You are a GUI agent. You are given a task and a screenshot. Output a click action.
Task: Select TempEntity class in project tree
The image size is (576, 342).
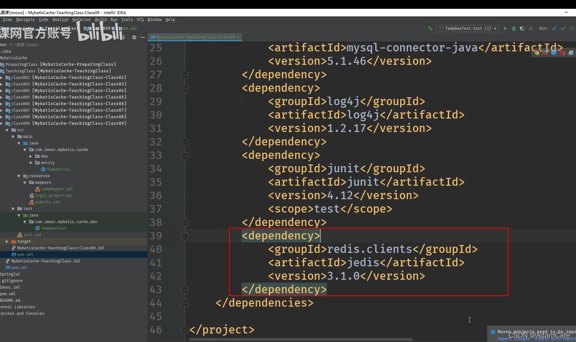click(58, 169)
